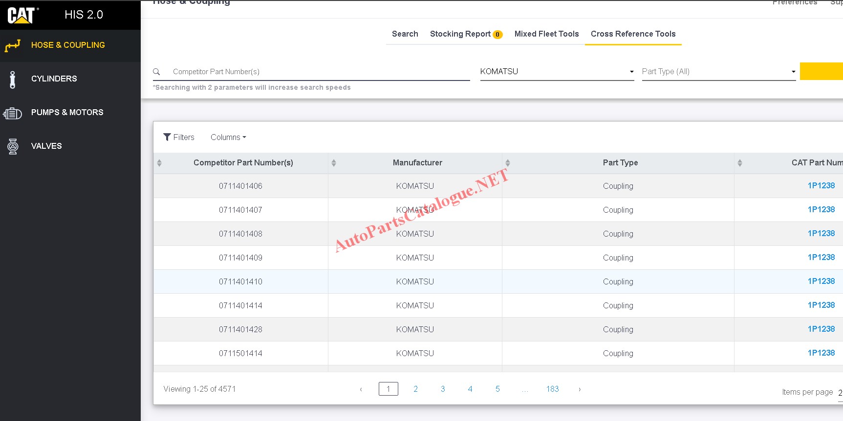Open the Filters funnel icon
This screenshot has width=843, height=421.
[x=167, y=137]
